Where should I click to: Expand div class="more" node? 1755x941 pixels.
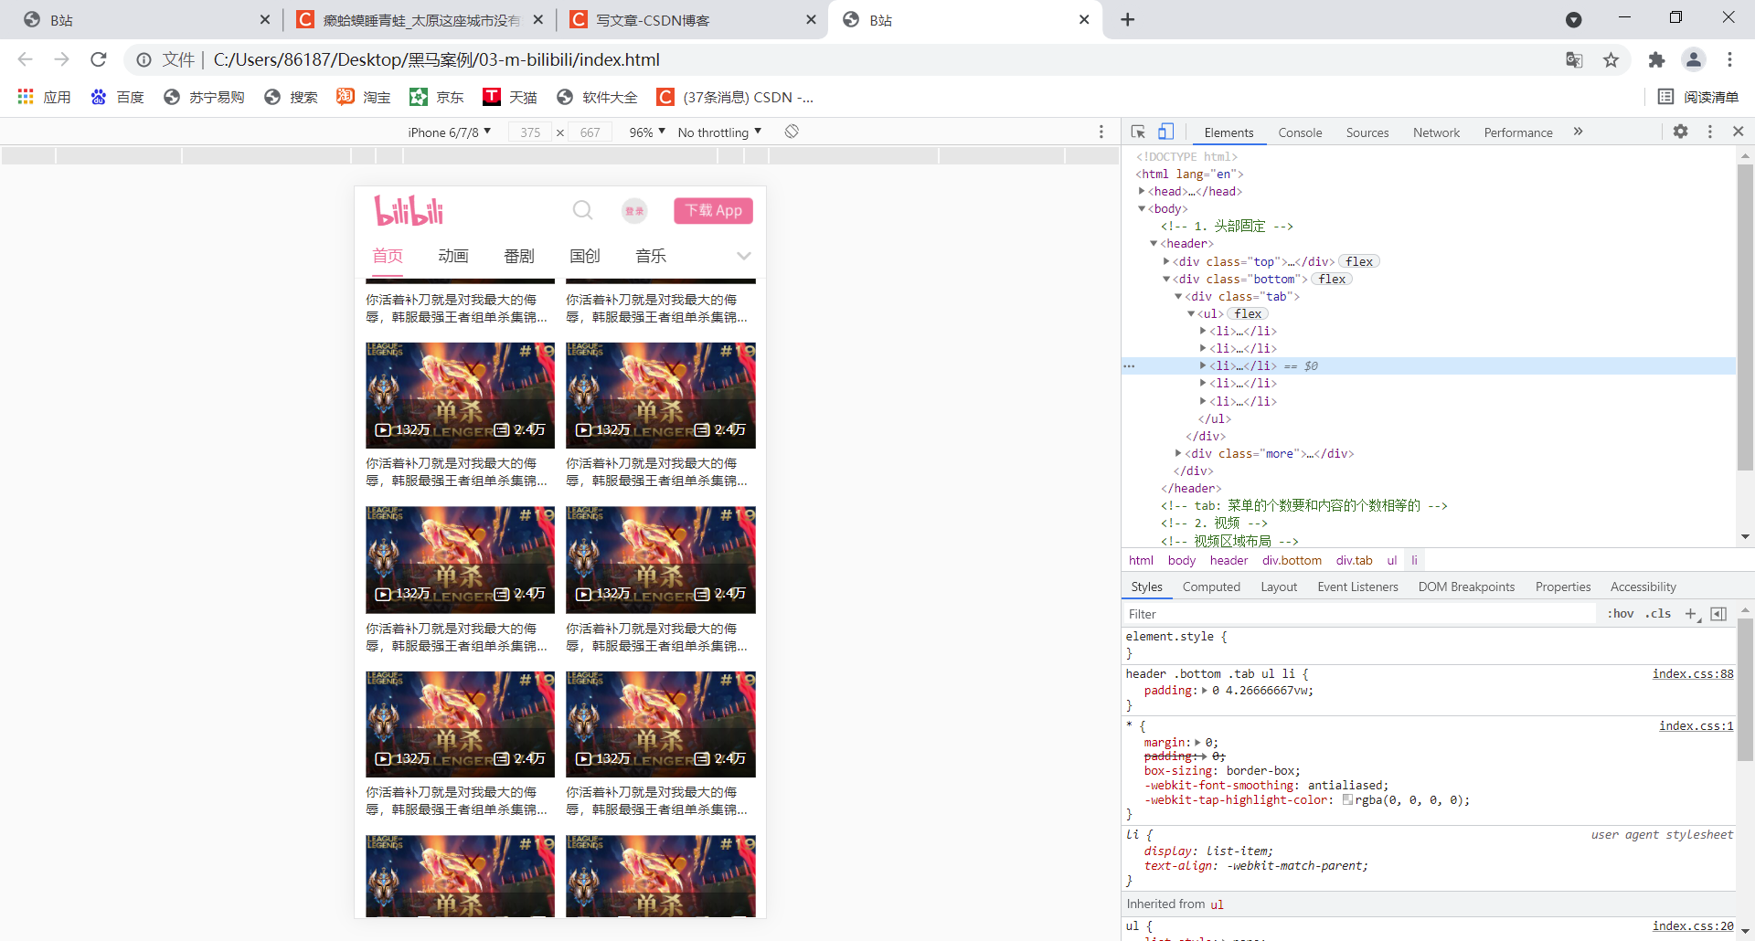pyautogui.click(x=1178, y=453)
